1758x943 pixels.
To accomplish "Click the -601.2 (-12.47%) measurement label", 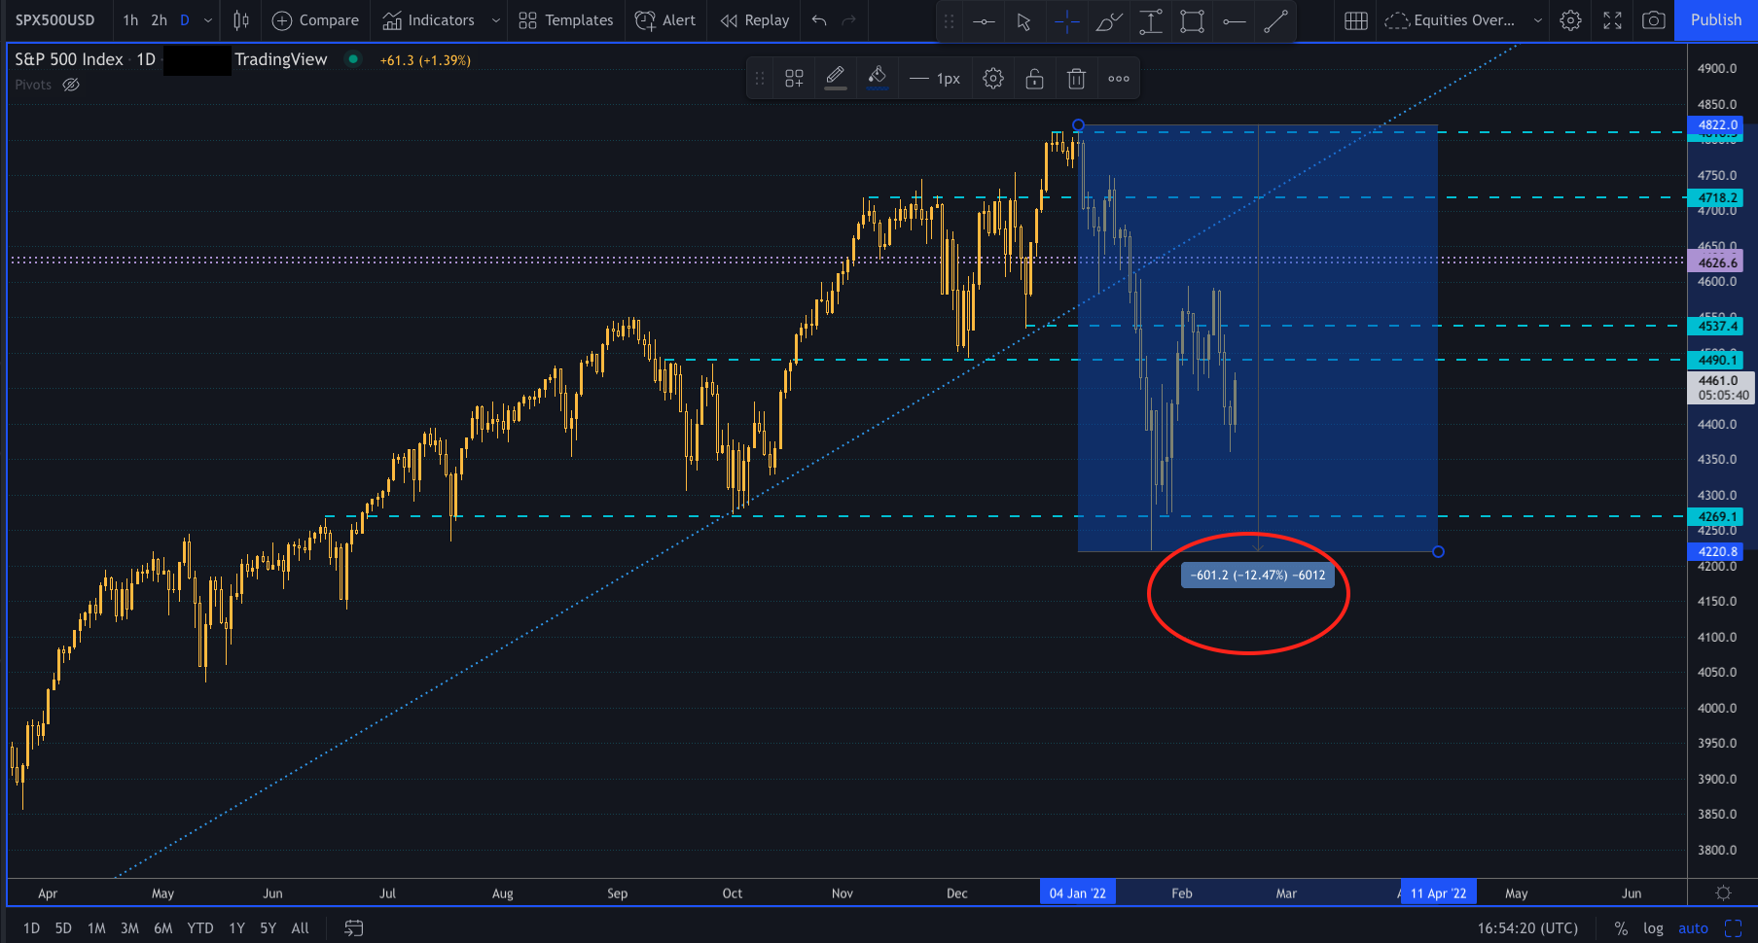I will click(x=1257, y=575).
